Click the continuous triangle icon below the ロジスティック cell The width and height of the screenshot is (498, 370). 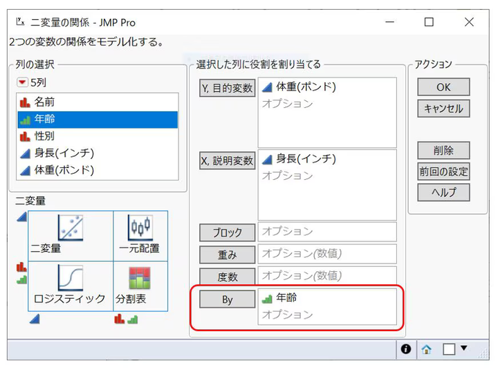point(35,319)
